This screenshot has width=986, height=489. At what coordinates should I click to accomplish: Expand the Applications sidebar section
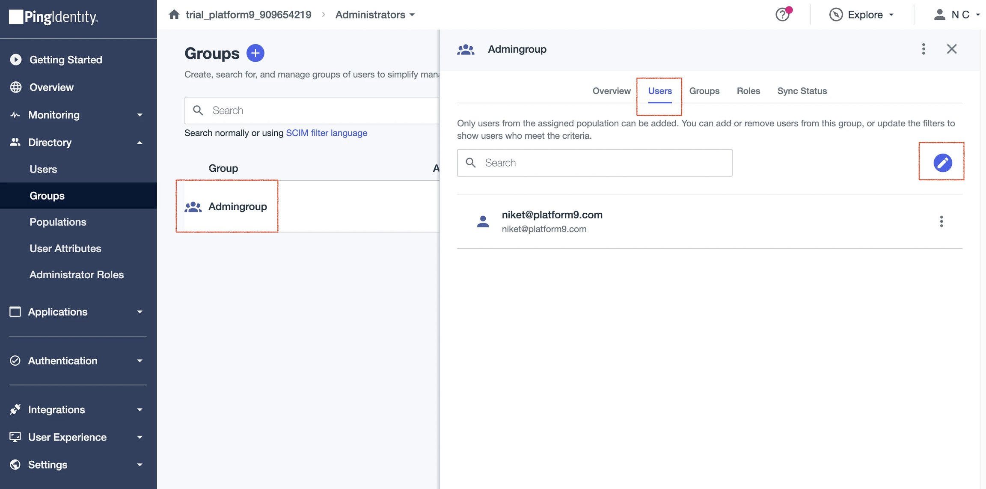click(x=77, y=312)
